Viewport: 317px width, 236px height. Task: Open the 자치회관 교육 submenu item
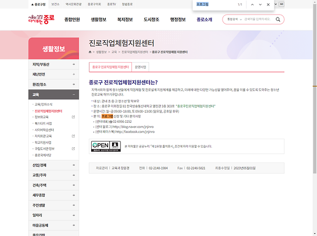tap(43, 136)
